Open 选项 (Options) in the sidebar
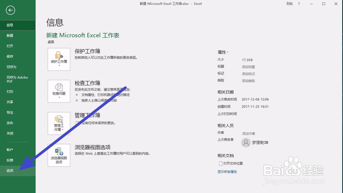The height and width of the screenshot is (193, 343). [18, 171]
